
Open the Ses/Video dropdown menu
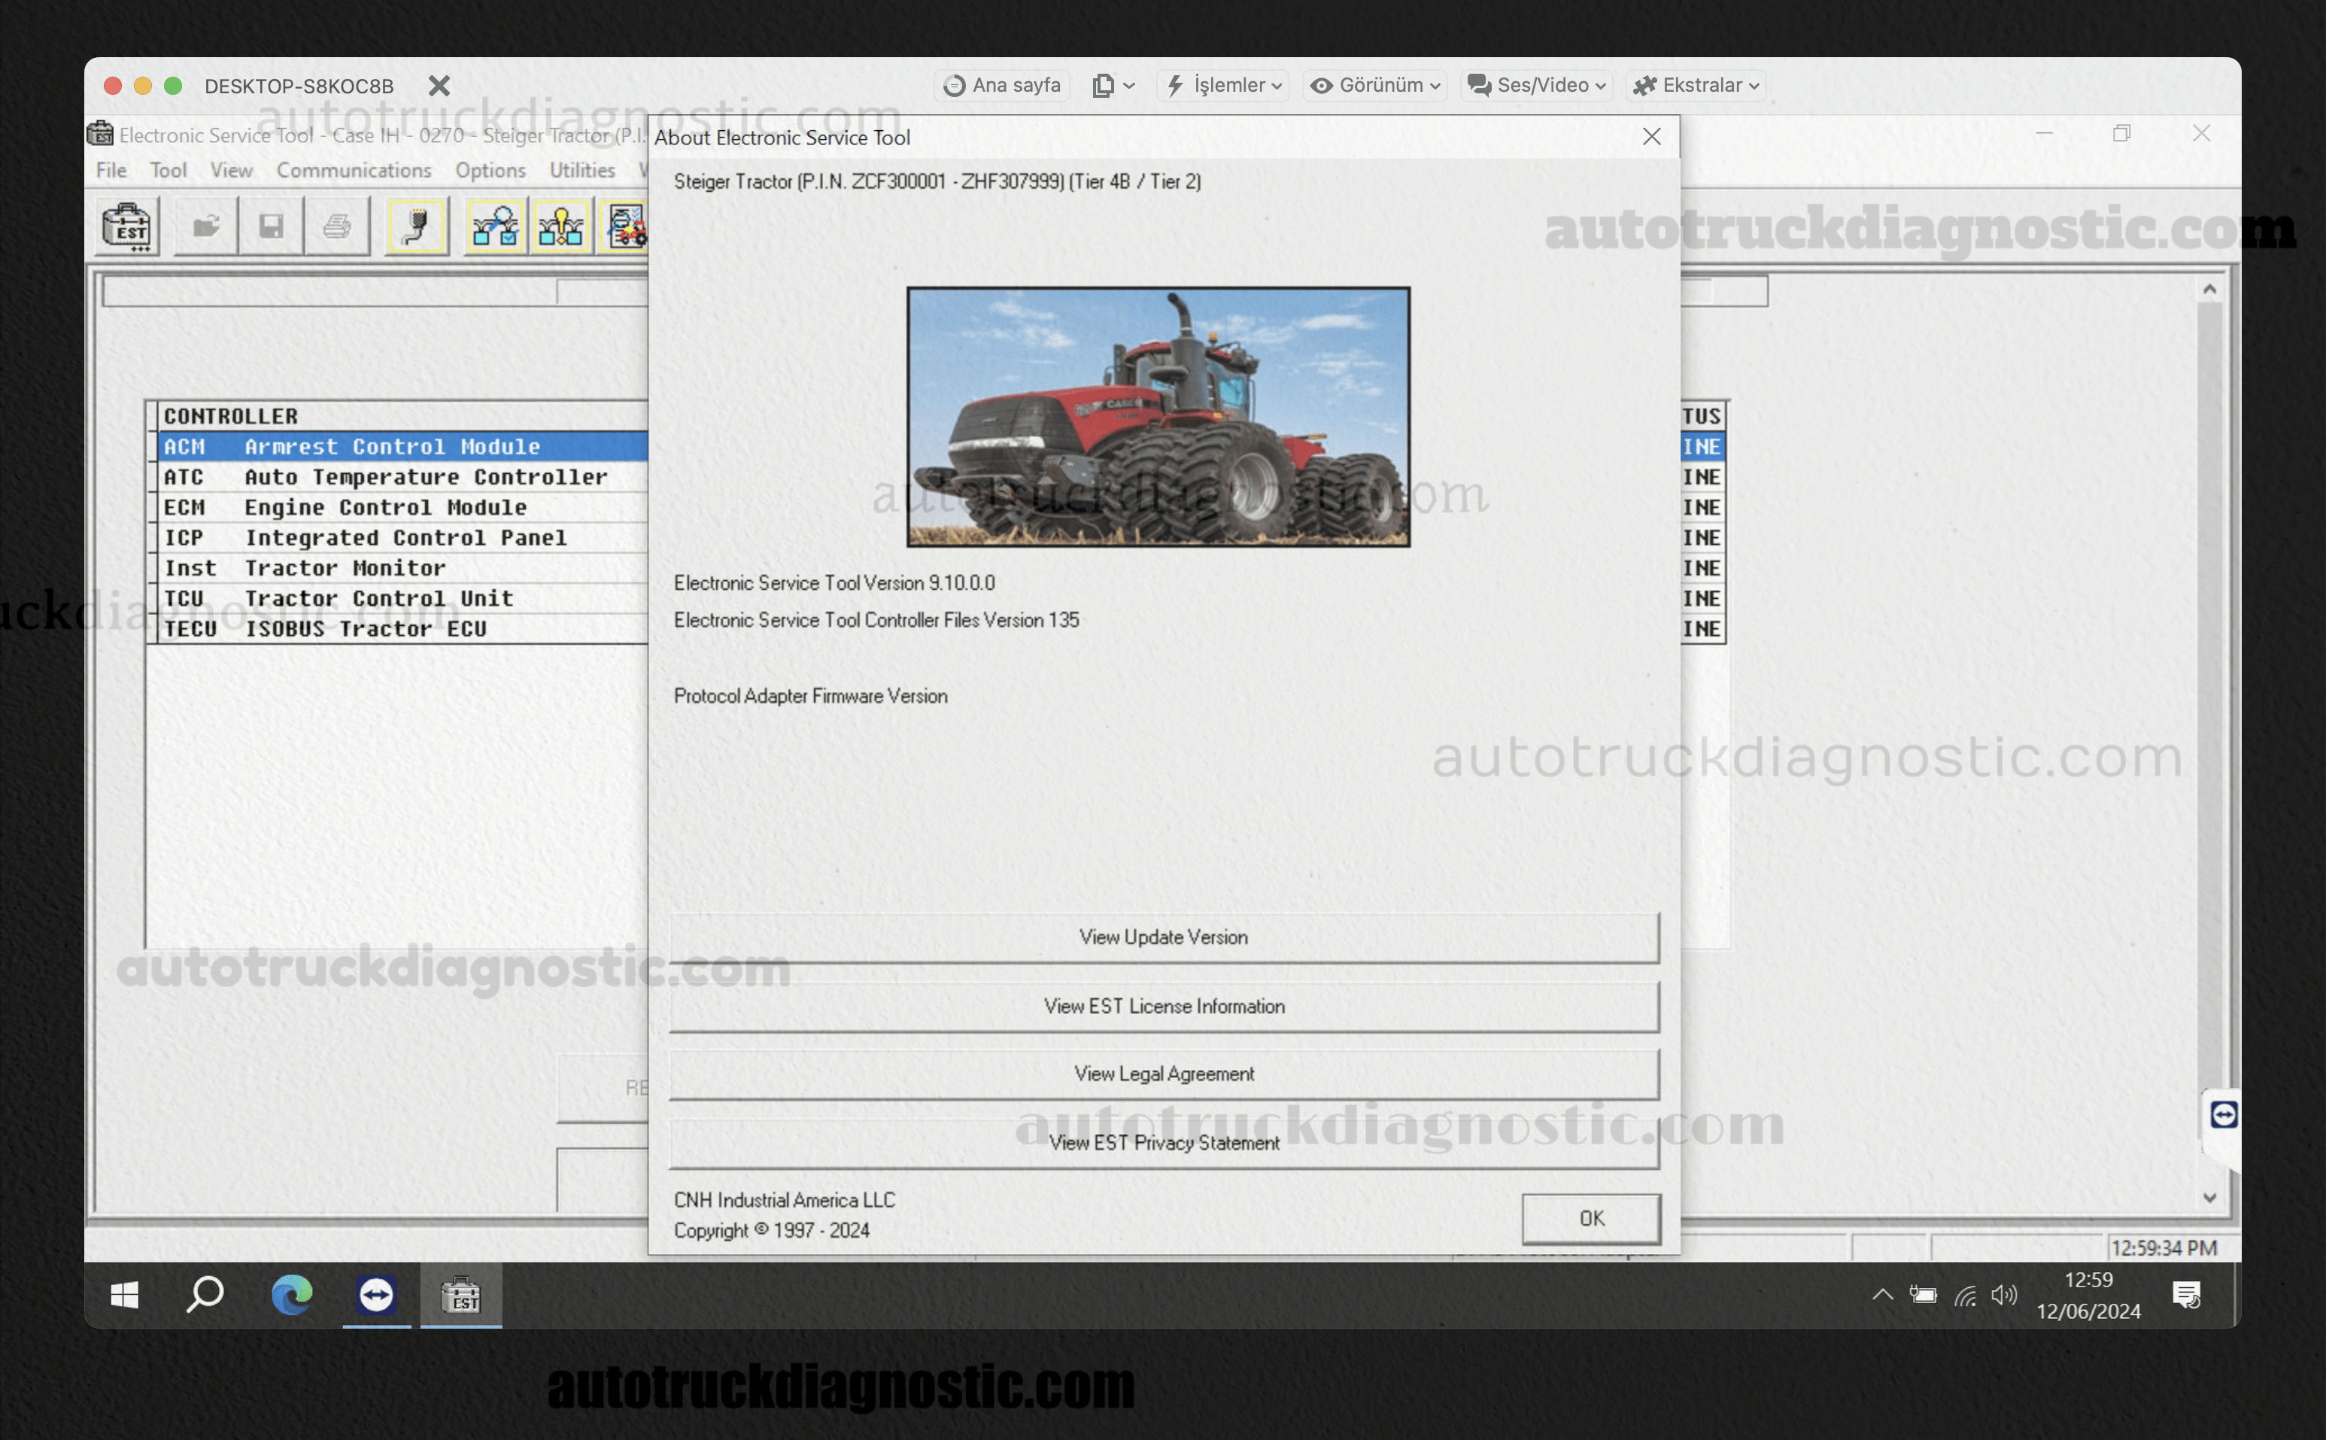point(1537,86)
